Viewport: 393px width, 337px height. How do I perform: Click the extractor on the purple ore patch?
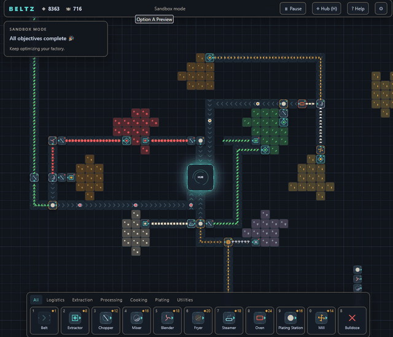pos(256,242)
